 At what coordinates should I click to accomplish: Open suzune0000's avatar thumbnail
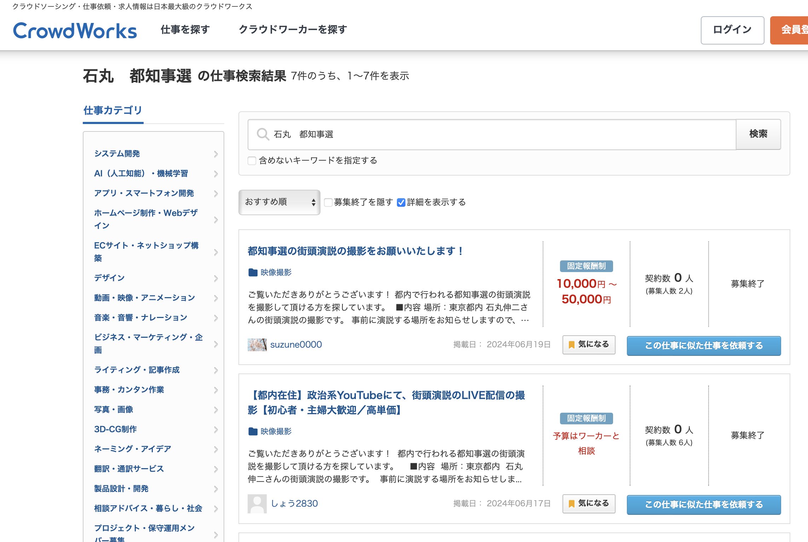pos(257,344)
